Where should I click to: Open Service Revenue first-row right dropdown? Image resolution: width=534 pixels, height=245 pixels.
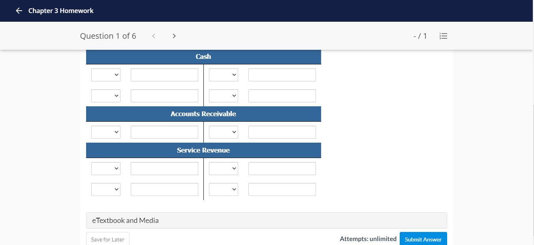[224, 169]
